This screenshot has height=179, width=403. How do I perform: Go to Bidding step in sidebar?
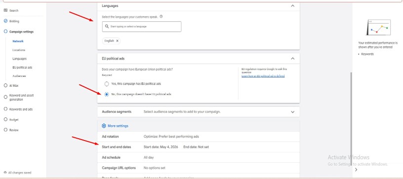tap(14, 21)
